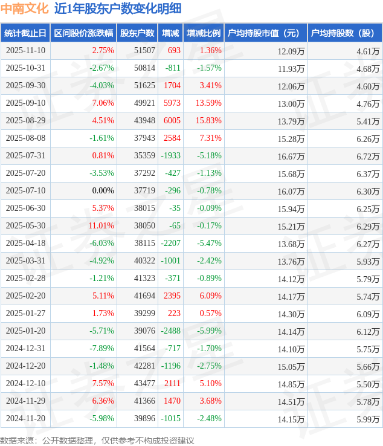This screenshot has width=383, height=446.
Task: Select the 11.01% price change cell
Action: pyautogui.click(x=101, y=225)
